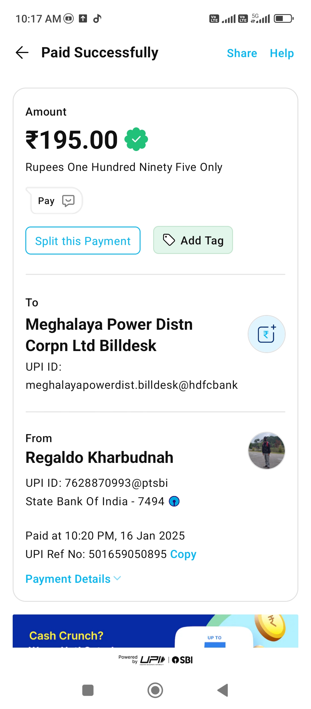Expand the Payment Details section
This screenshot has height=709, width=311.
[68, 579]
